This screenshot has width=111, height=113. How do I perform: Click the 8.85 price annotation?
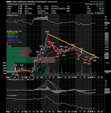(57, 56)
